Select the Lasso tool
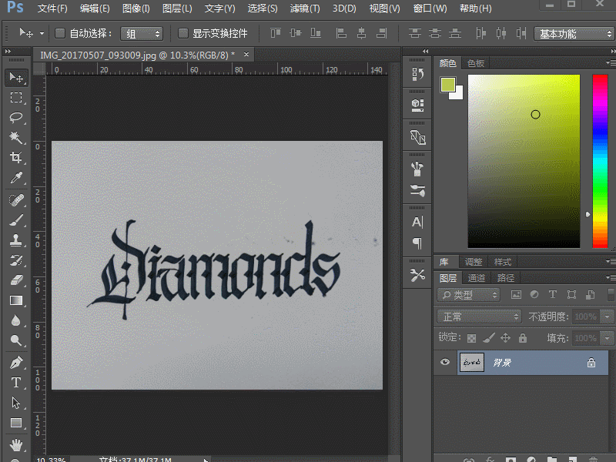The image size is (616, 462). point(15,118)
